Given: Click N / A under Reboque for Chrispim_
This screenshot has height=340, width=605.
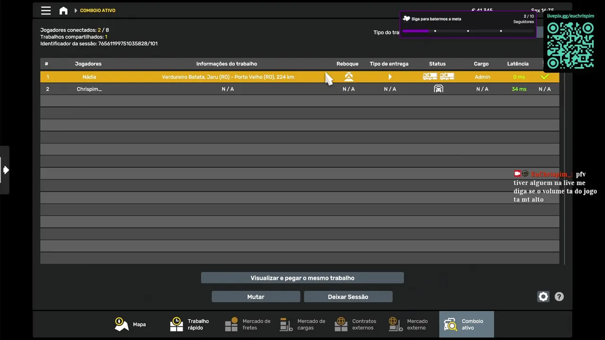Looking at the screenshot, I should coord(349,89).
